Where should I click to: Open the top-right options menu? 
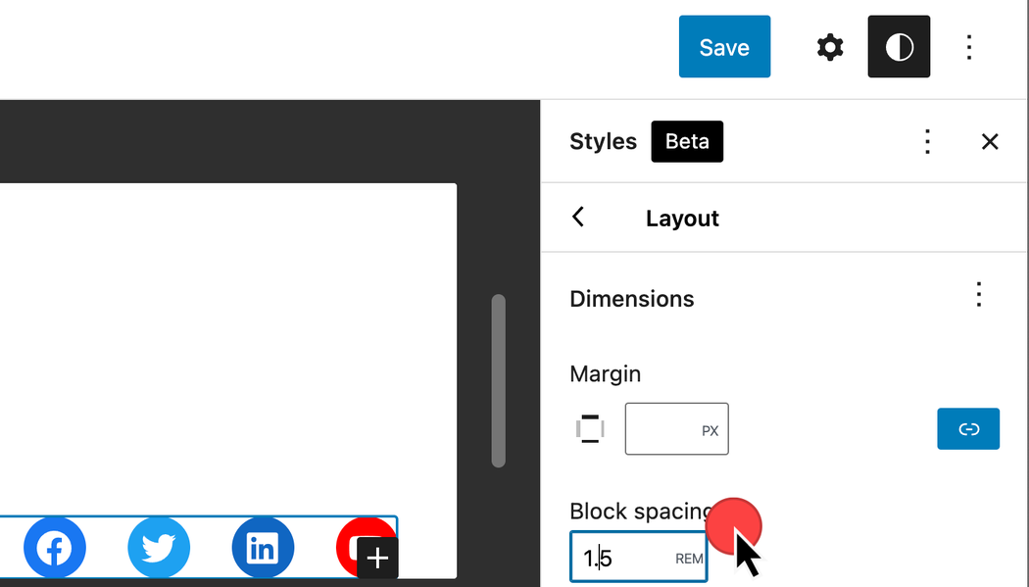[968, 47]
